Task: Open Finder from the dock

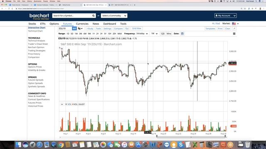Action: coord(18,145)
